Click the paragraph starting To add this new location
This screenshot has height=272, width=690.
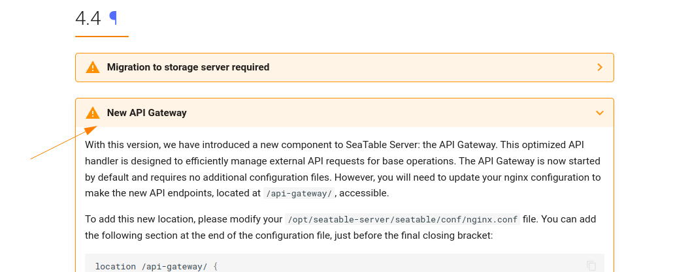340,227
